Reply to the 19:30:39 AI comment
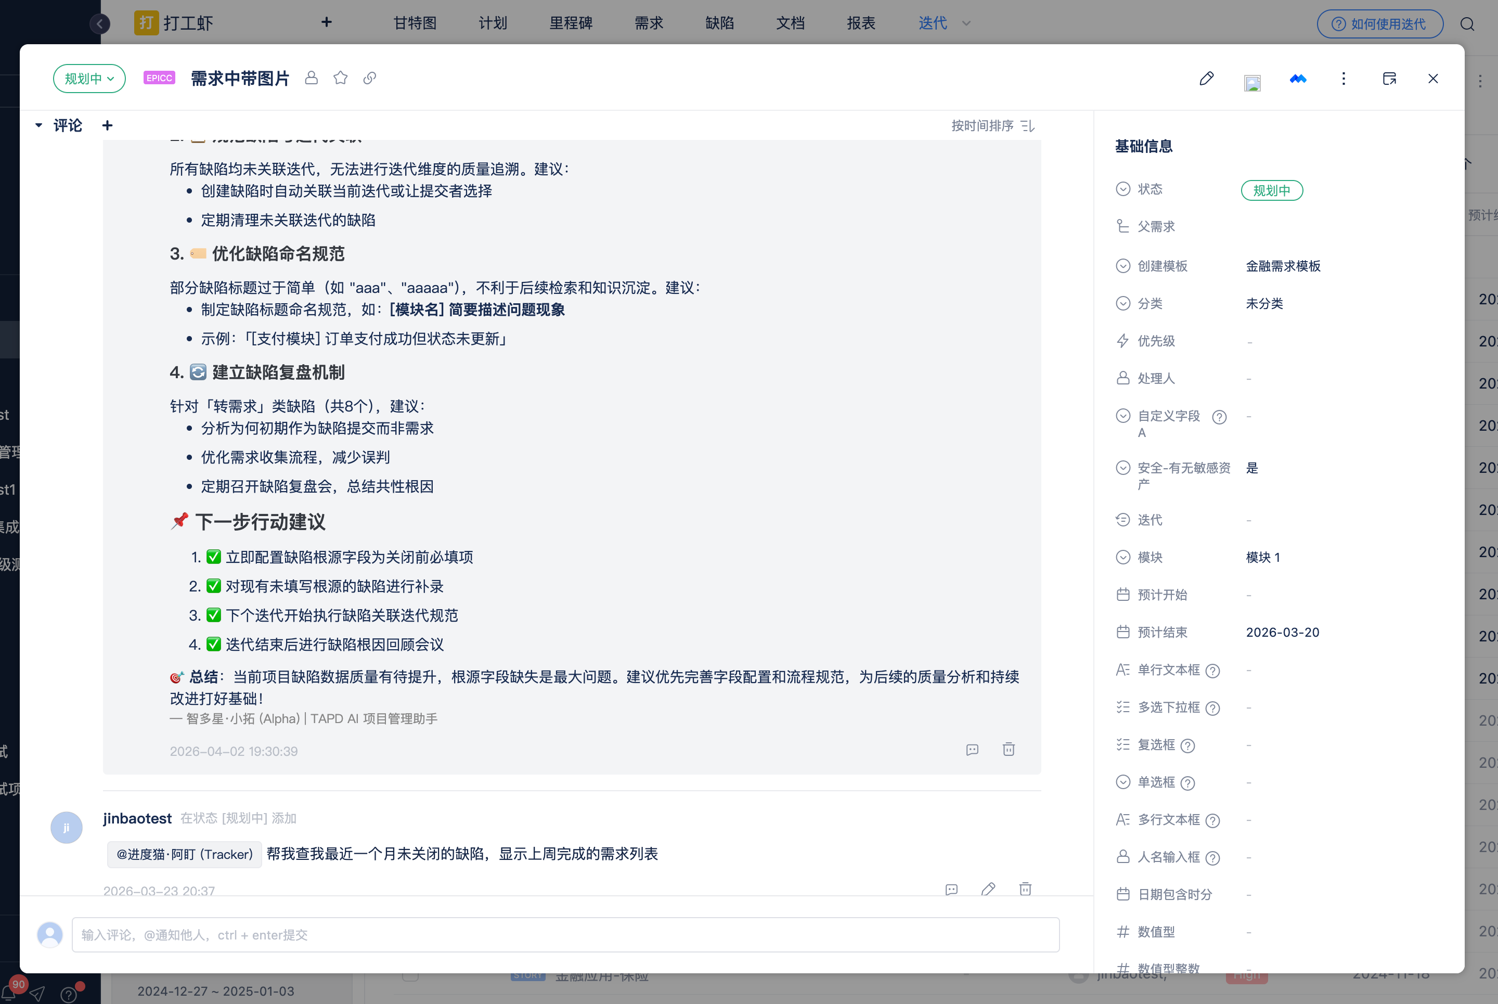This screenshot has width=1498, height=1004. [972, 749]
